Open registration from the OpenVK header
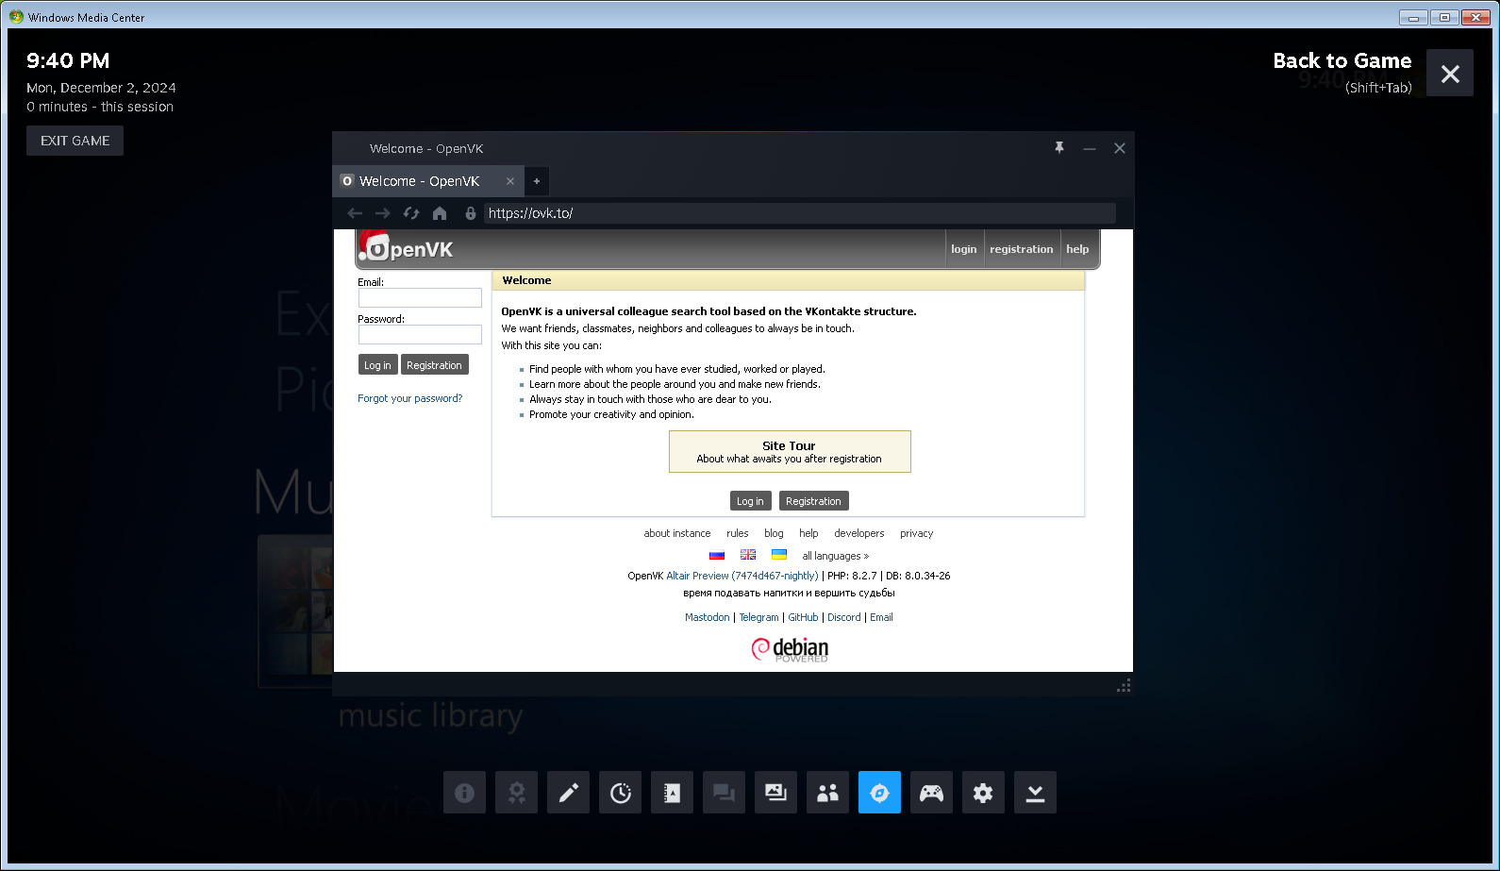 tap(1022, 249)
